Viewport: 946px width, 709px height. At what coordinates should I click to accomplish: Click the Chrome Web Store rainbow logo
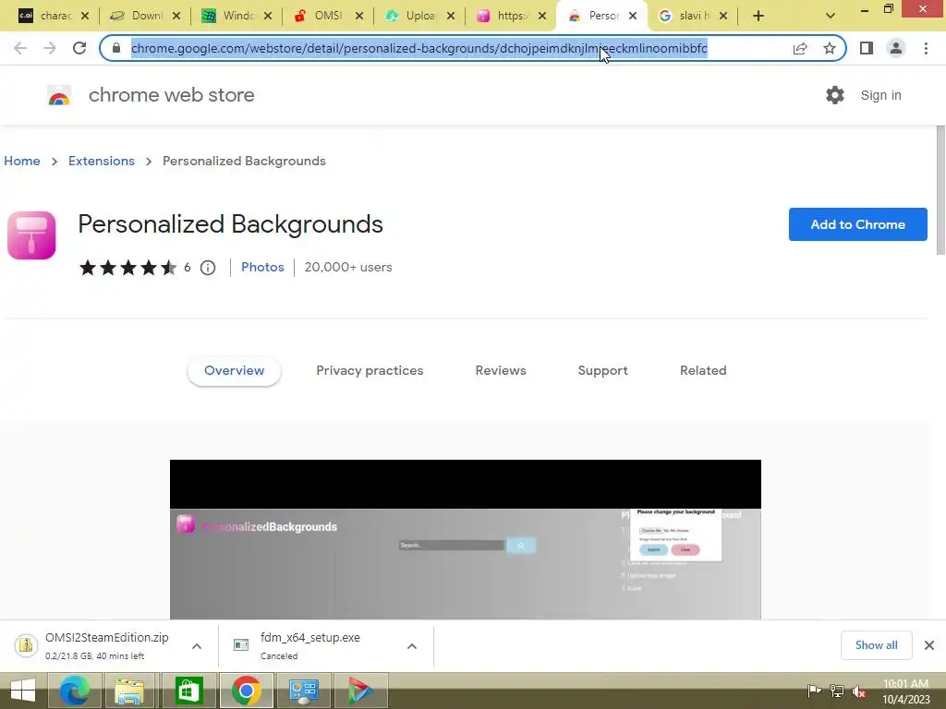(59, 95)
